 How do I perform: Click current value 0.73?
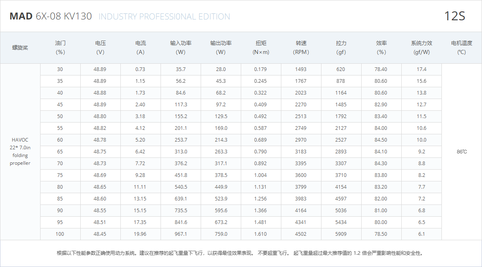click(x=140, y=69)
